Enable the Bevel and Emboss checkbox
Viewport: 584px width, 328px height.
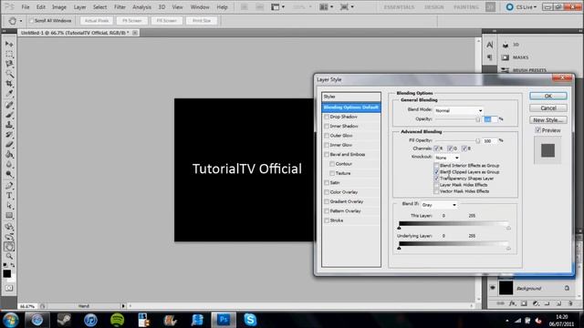(x=327, y=154)
